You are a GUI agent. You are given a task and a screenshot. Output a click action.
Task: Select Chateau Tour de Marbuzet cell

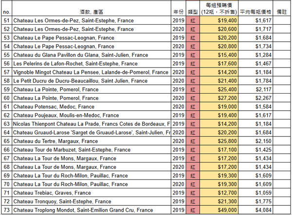[x=91, y=149]
